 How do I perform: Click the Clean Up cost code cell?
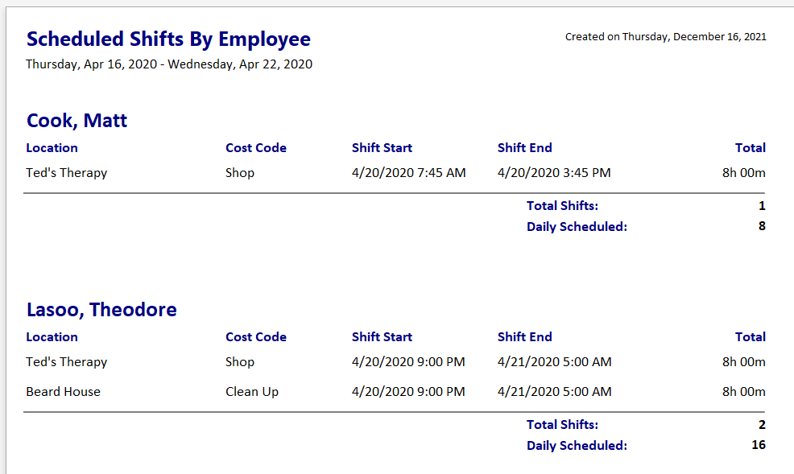(x=251, y=392)
